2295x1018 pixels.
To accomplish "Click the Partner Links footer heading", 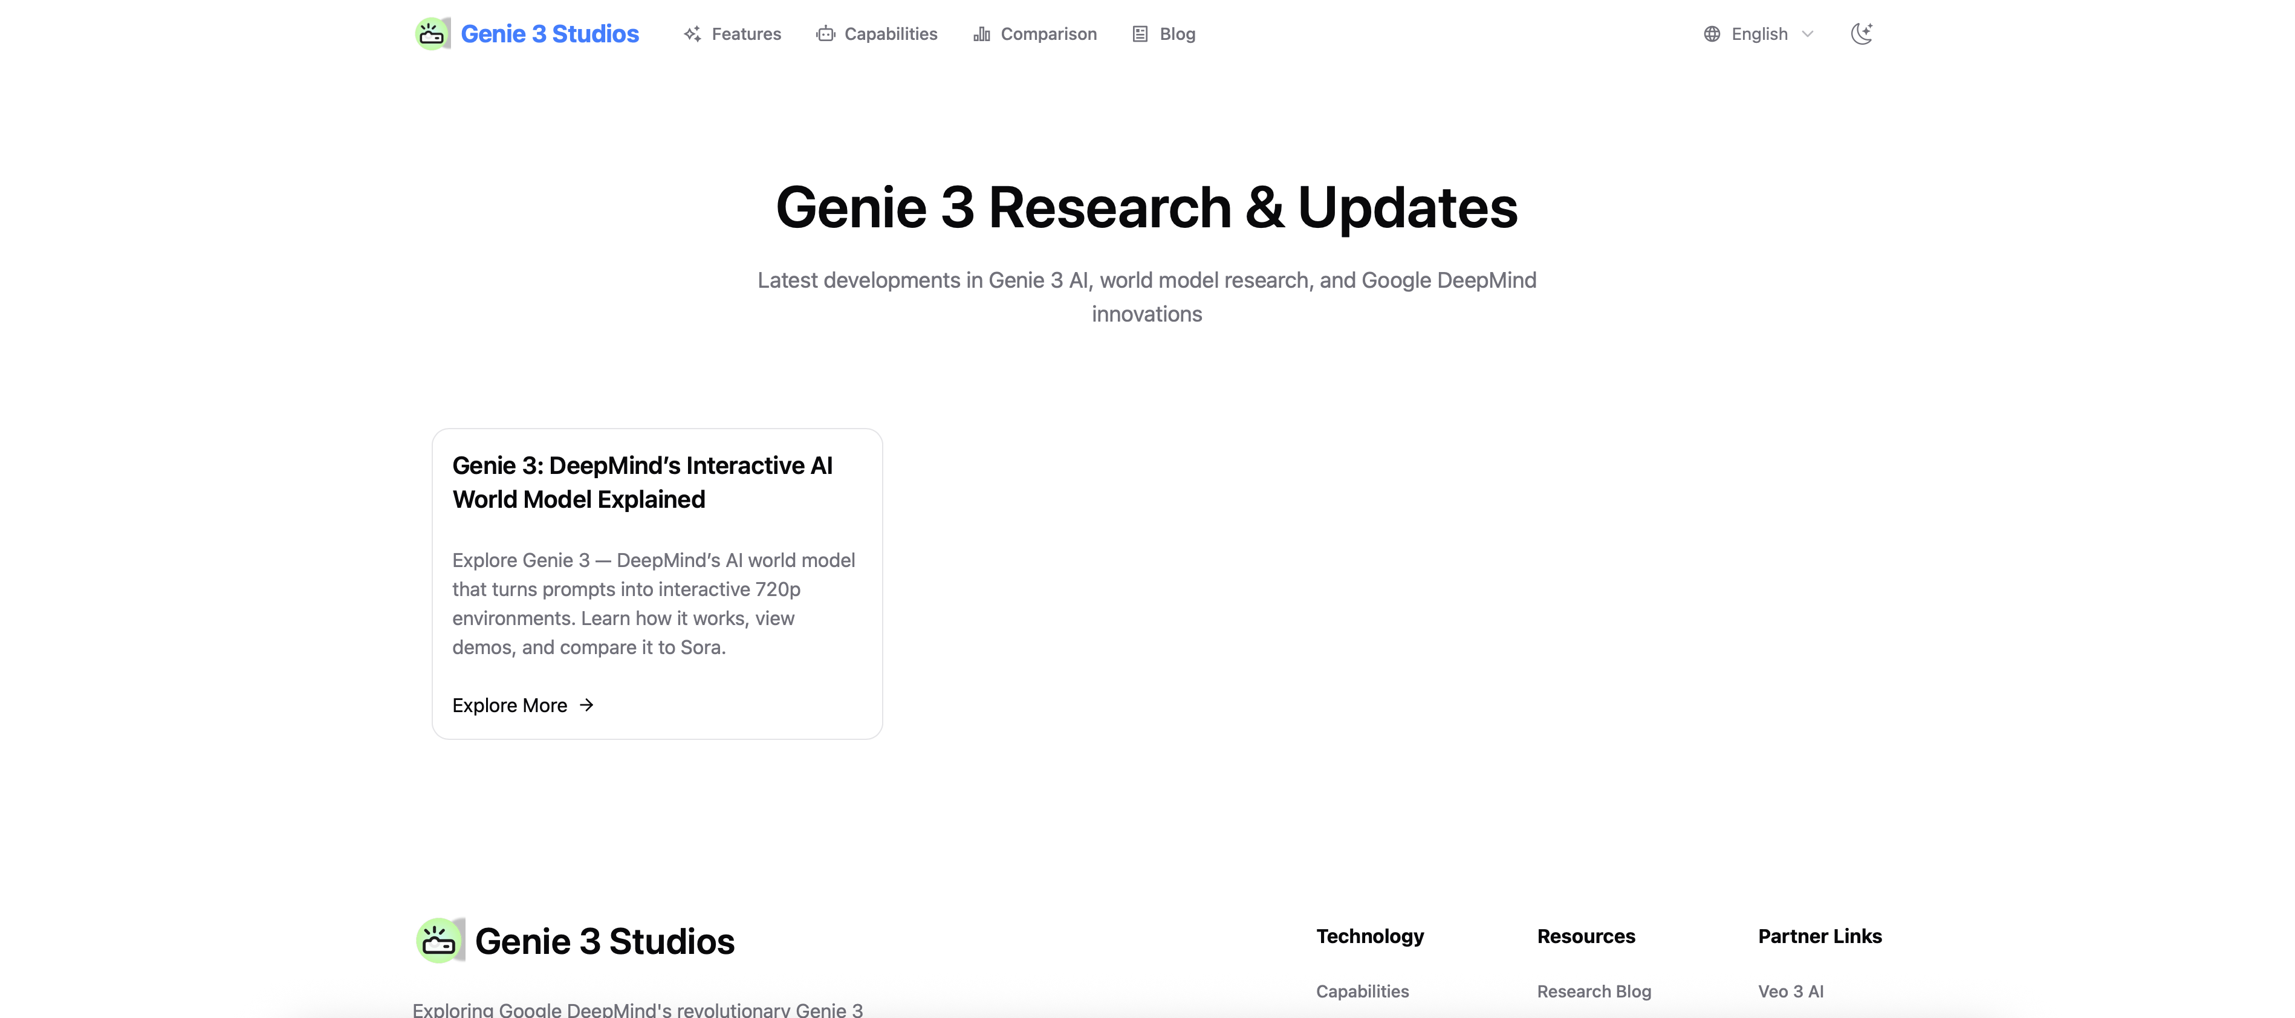I will coord(1820,936).
